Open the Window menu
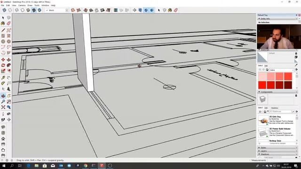 (x=45, y=5)
